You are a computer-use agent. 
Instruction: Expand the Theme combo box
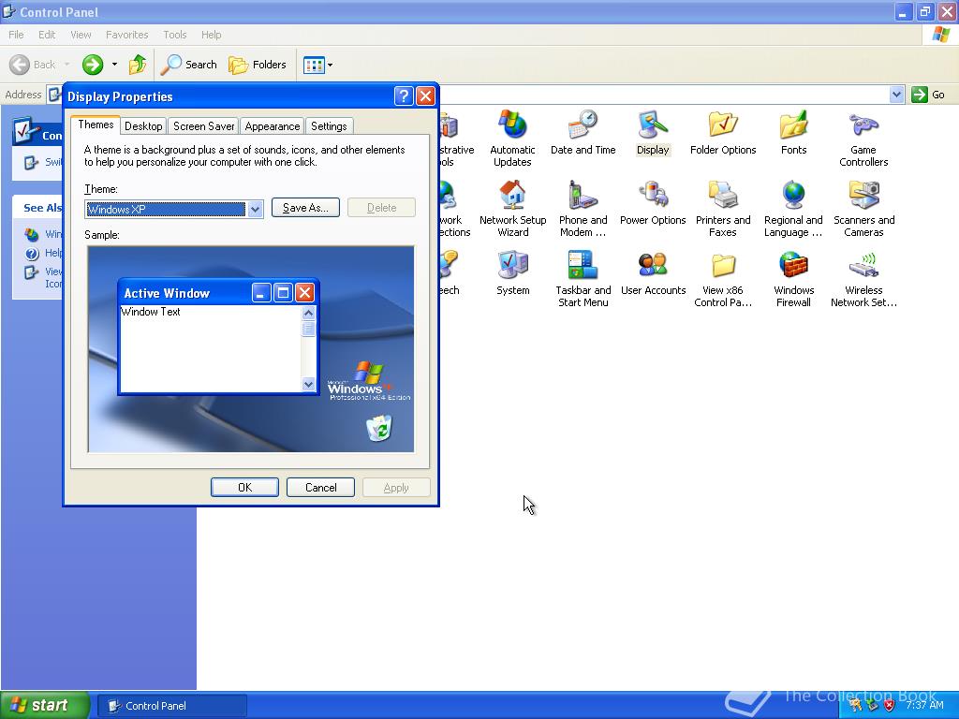click(256, 209)
